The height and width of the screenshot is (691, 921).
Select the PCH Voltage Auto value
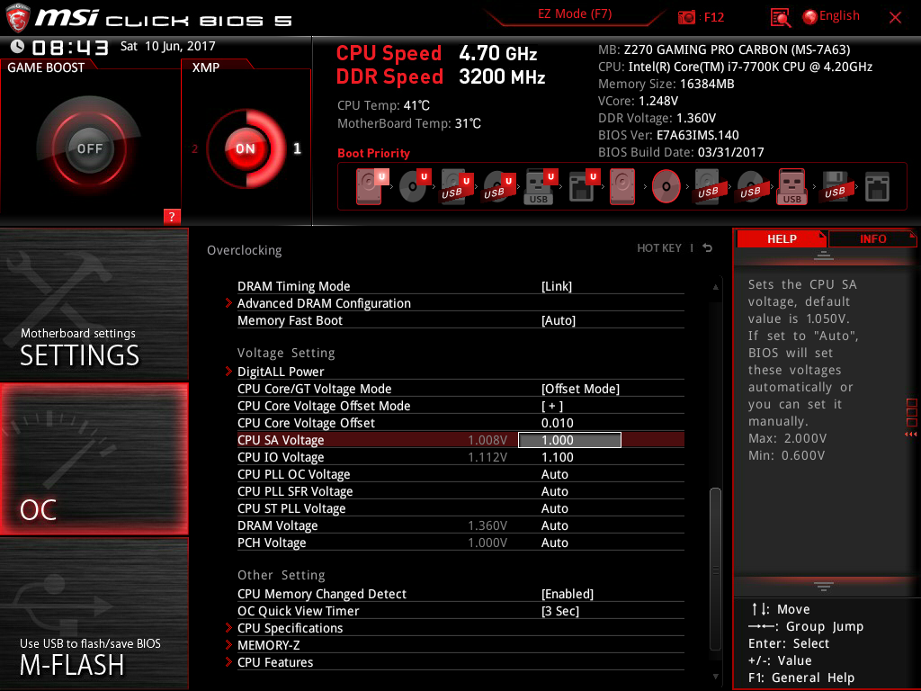(554, 543)
